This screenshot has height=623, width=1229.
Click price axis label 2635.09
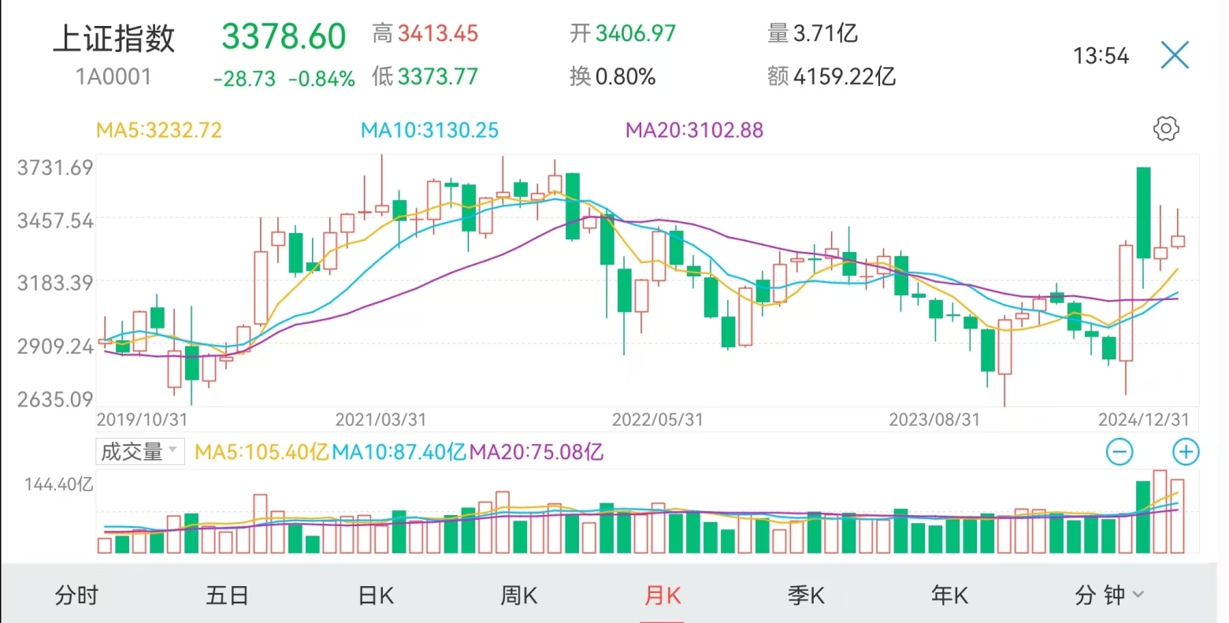[x=55, y=399]
